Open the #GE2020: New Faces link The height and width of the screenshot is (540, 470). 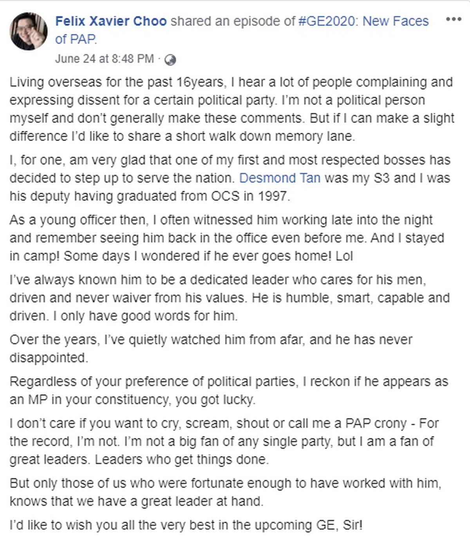(x=363, y=21)
